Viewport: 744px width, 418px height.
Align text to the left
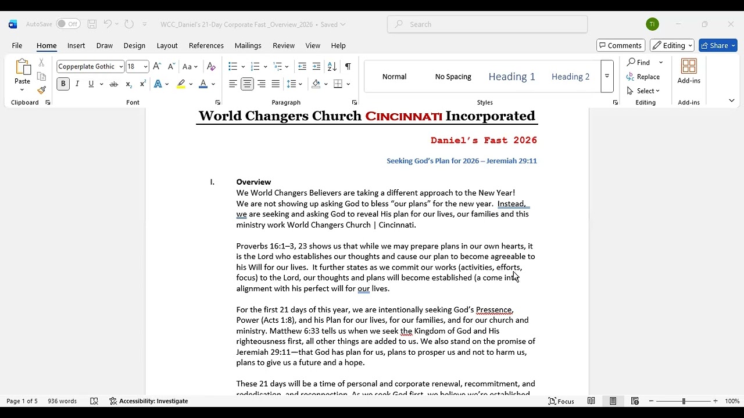pos(233,84)
